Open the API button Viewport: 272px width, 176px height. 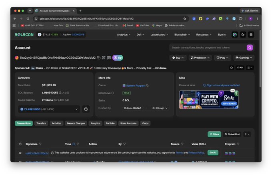click(x=240, y=68)
